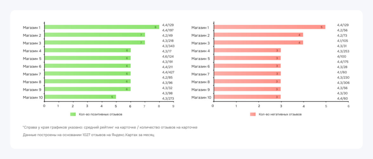Viewport: 373px width, 159px height.
Task: Select the red Магазин 1 bar with value 5
Action: (x=269, y=27)
